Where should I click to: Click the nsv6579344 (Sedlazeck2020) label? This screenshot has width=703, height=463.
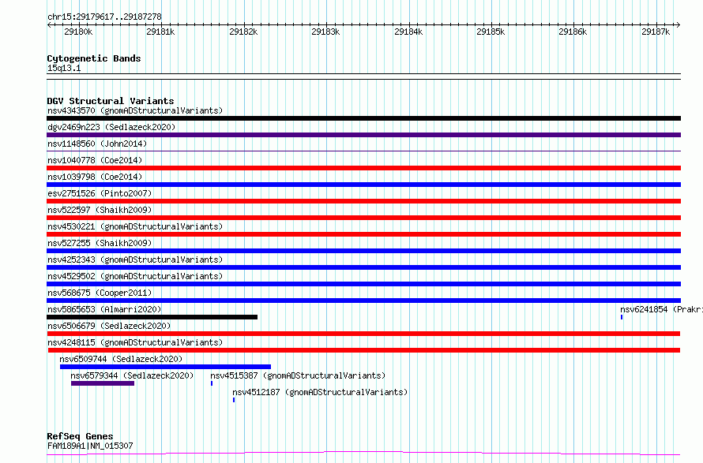click(x=132, y=375)
